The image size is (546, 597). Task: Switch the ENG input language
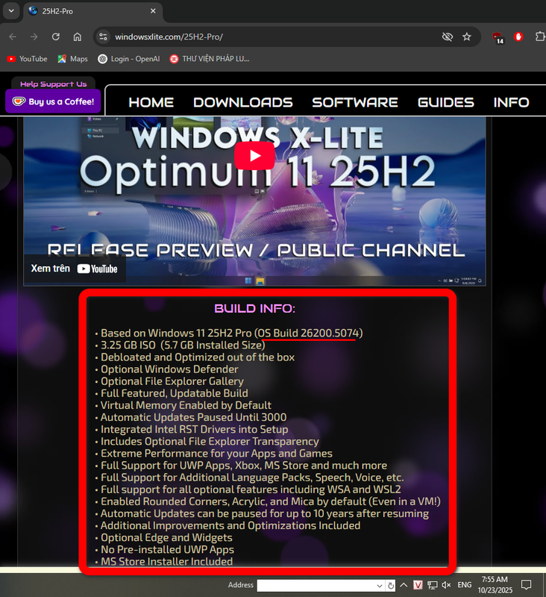pyautogui.click(x=465, y=585)
